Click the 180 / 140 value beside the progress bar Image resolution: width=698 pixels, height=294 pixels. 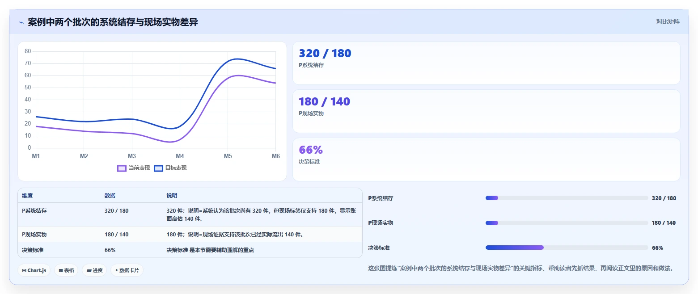pos(664,223)
